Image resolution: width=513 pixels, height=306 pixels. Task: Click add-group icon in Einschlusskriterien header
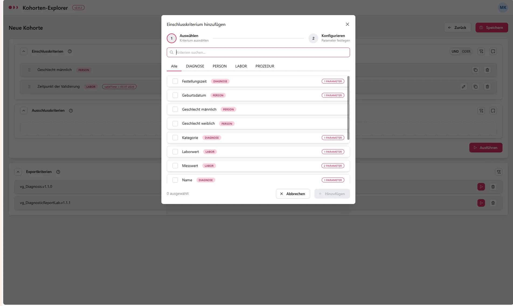click(x=493, y=51)
